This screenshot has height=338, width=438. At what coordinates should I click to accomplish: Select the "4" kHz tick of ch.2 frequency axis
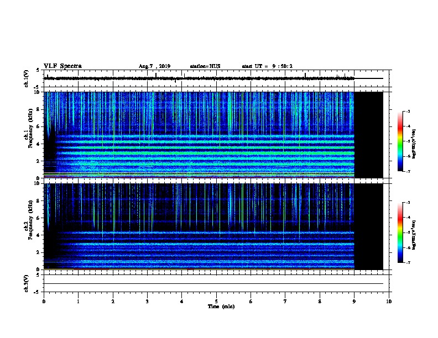[39, 235]
